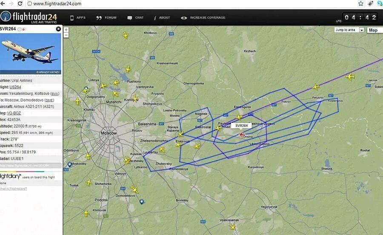The height and width of the screenshot is (235, 383).
Task: Click the Moscow city label
Action: 109,133
